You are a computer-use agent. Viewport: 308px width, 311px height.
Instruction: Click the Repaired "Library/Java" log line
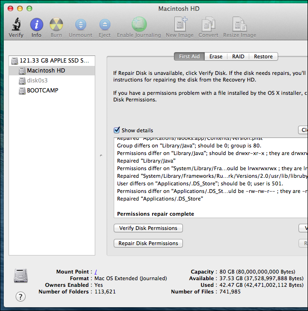pyautogui.click(x=146, y=161)
